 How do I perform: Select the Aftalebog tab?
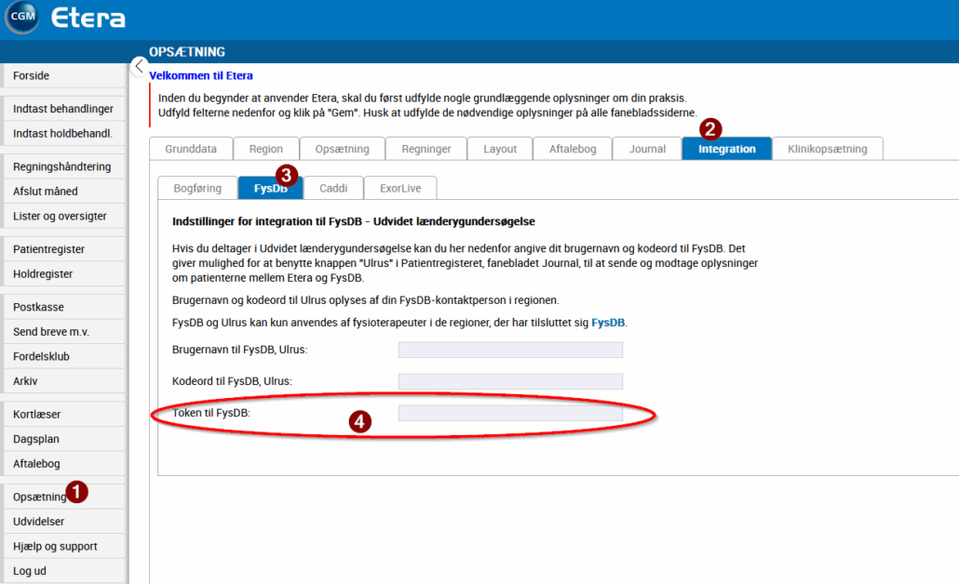point(573,149)
